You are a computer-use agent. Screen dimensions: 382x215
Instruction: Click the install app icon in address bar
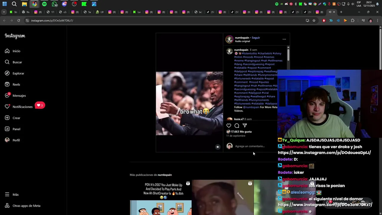click(307, 21)
